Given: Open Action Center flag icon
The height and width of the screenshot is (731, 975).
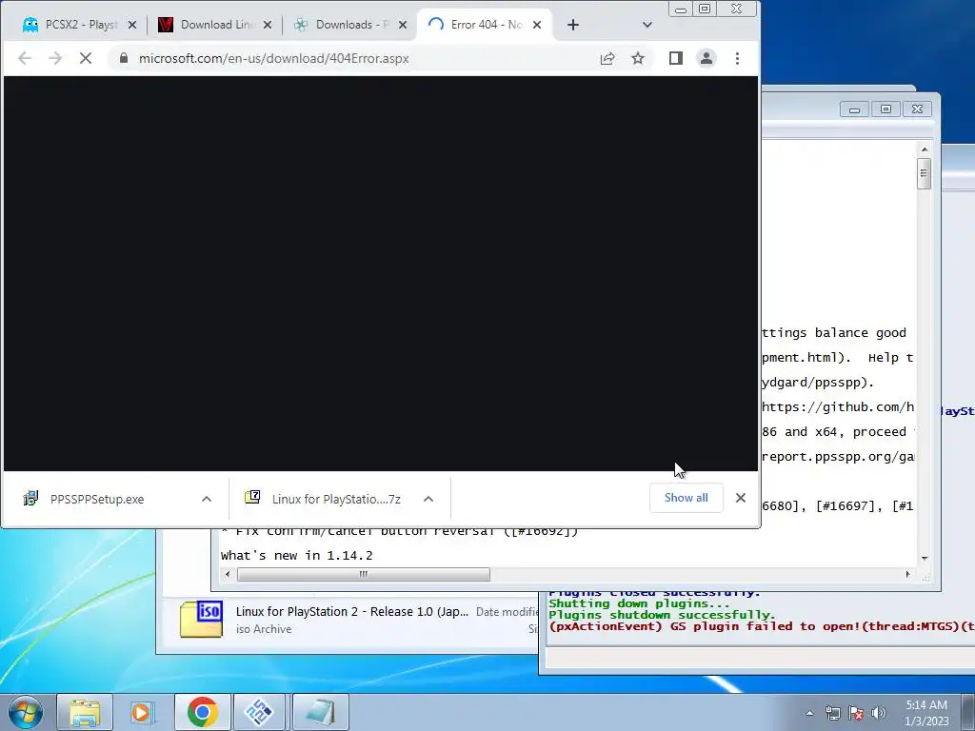Looking at the screenshot, I should tap(856, 713).
